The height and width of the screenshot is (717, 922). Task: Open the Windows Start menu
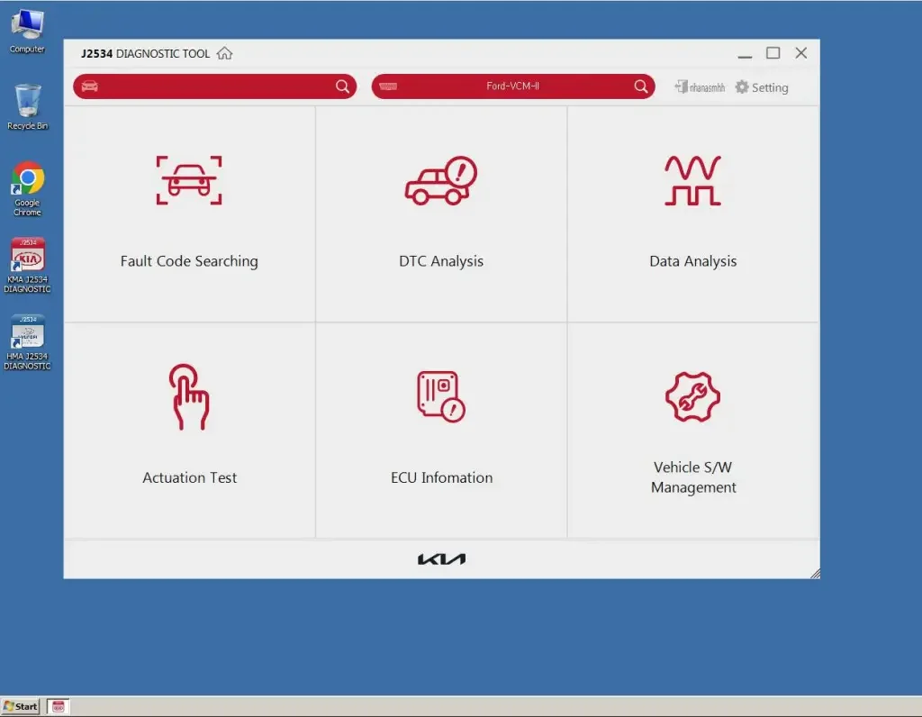(21, 706)
